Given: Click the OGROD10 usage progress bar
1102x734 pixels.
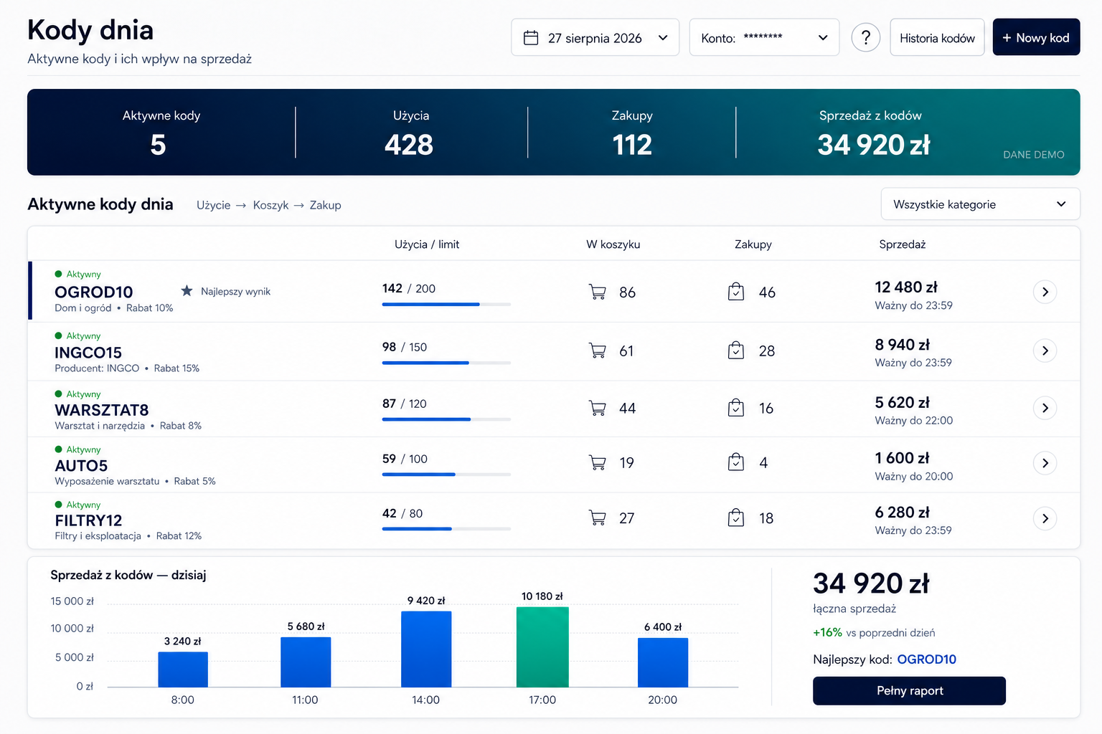Looking at the screenshot, I should 446,305.
